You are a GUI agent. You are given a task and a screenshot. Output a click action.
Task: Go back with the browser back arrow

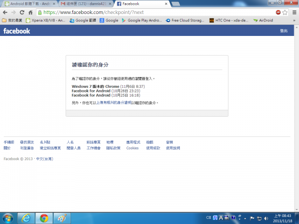[x=5, y=13]
